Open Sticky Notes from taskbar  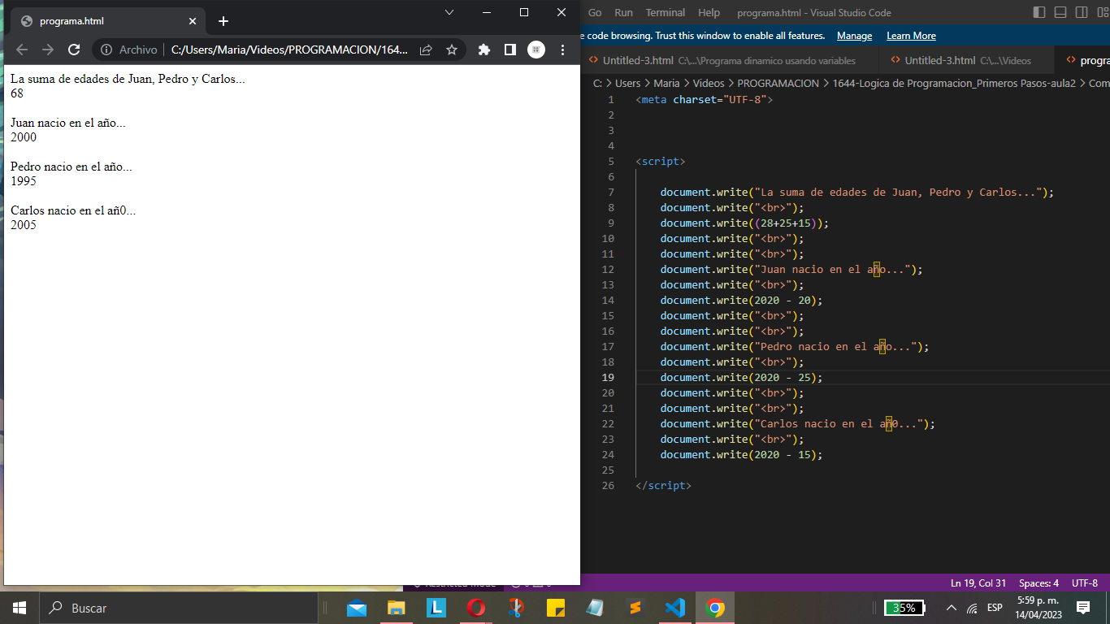point(556,608)
